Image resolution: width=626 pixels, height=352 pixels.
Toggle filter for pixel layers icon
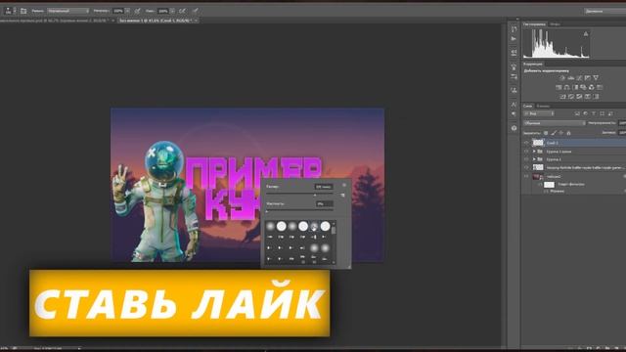pos(577,113)
